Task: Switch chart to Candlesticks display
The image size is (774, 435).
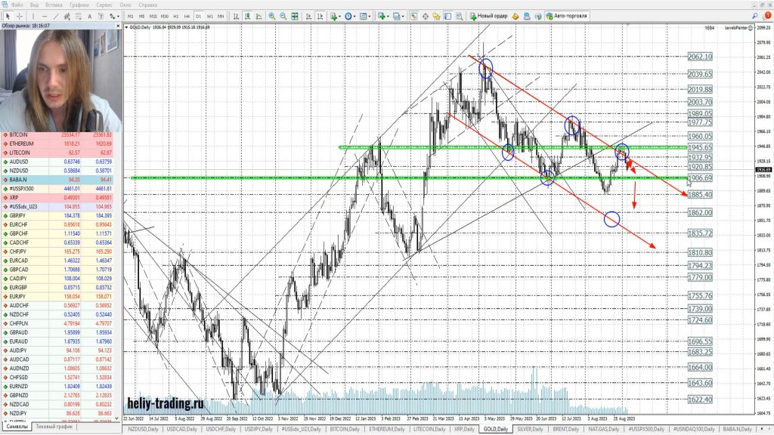Action: (247, 16)
